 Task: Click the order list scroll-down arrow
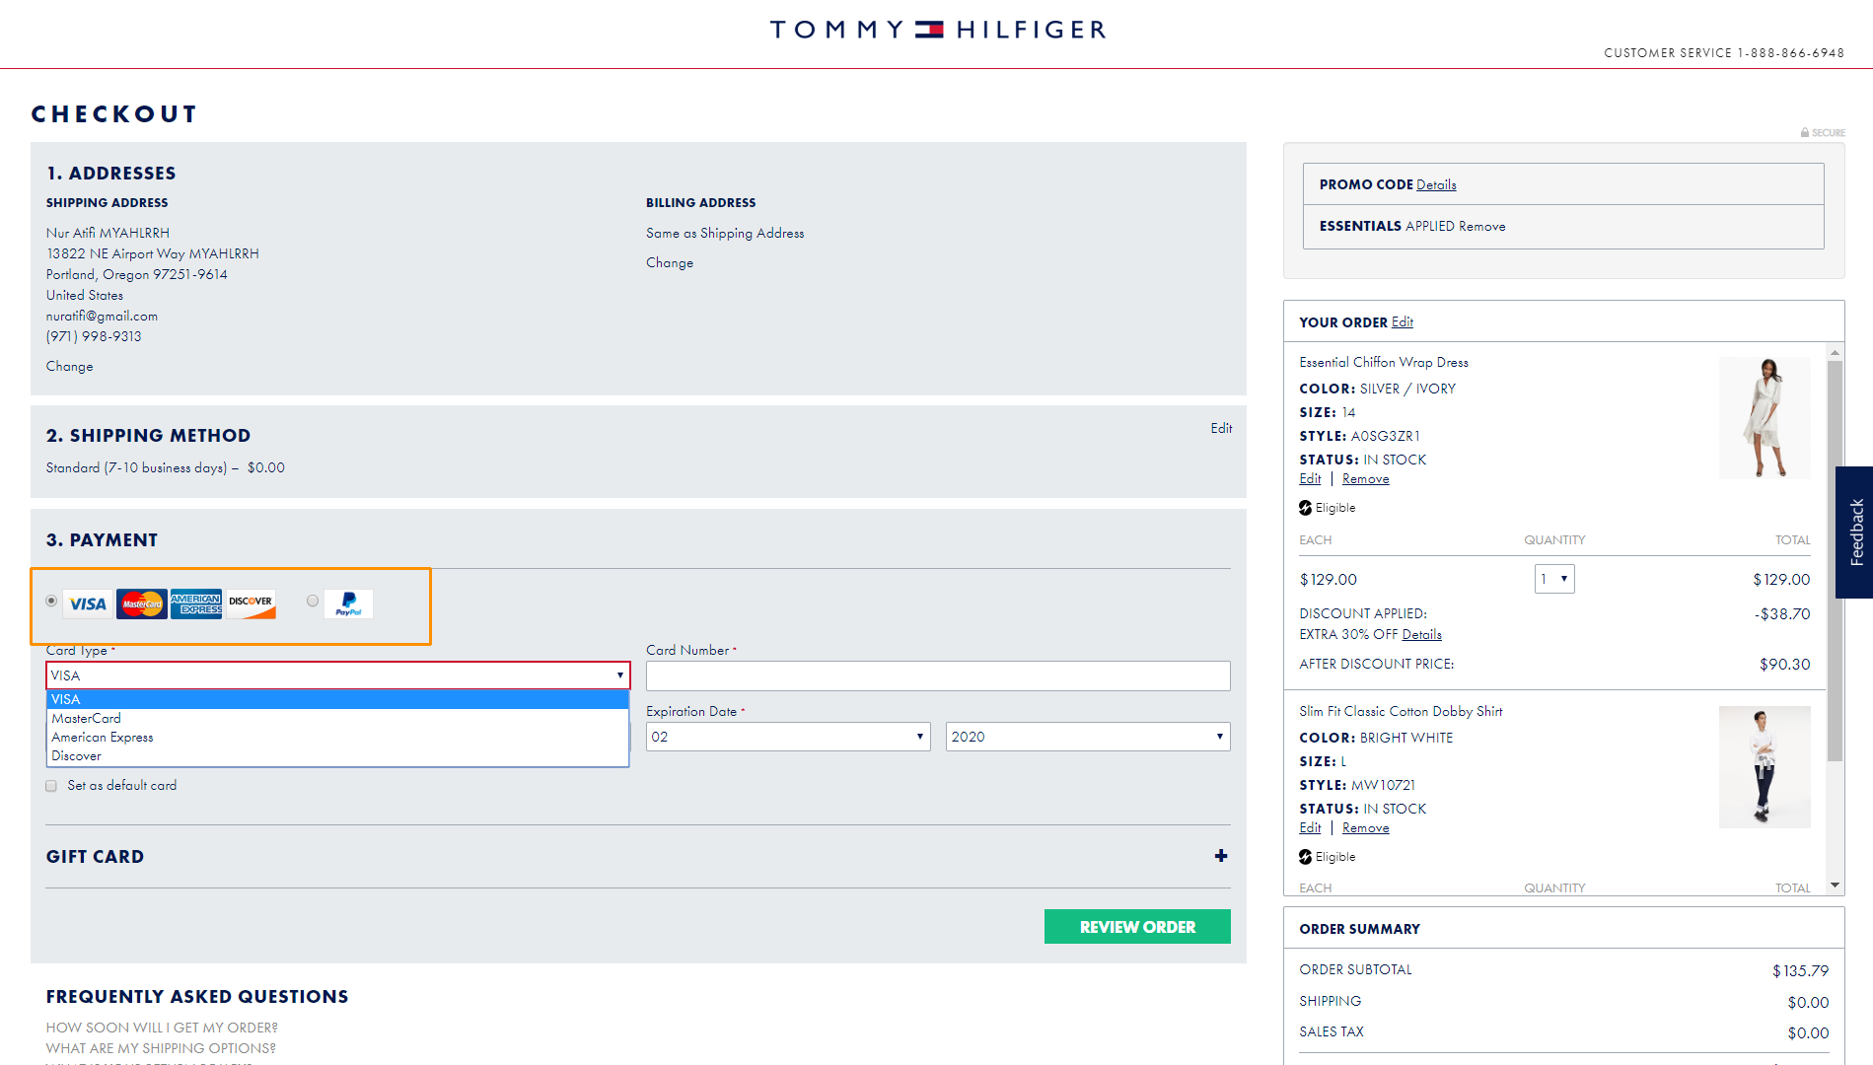click(1835, 886)
